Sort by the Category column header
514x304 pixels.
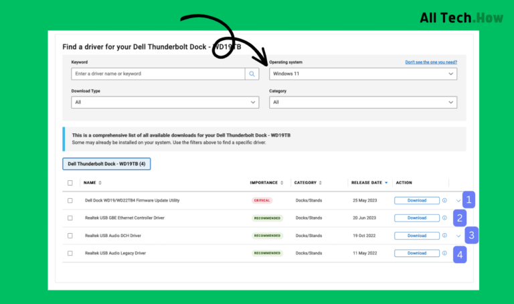click(309, 183)
